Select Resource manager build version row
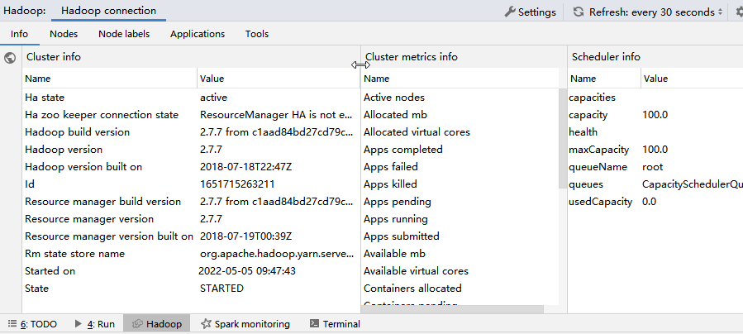The image size is (743, 334). click(191, 202)
